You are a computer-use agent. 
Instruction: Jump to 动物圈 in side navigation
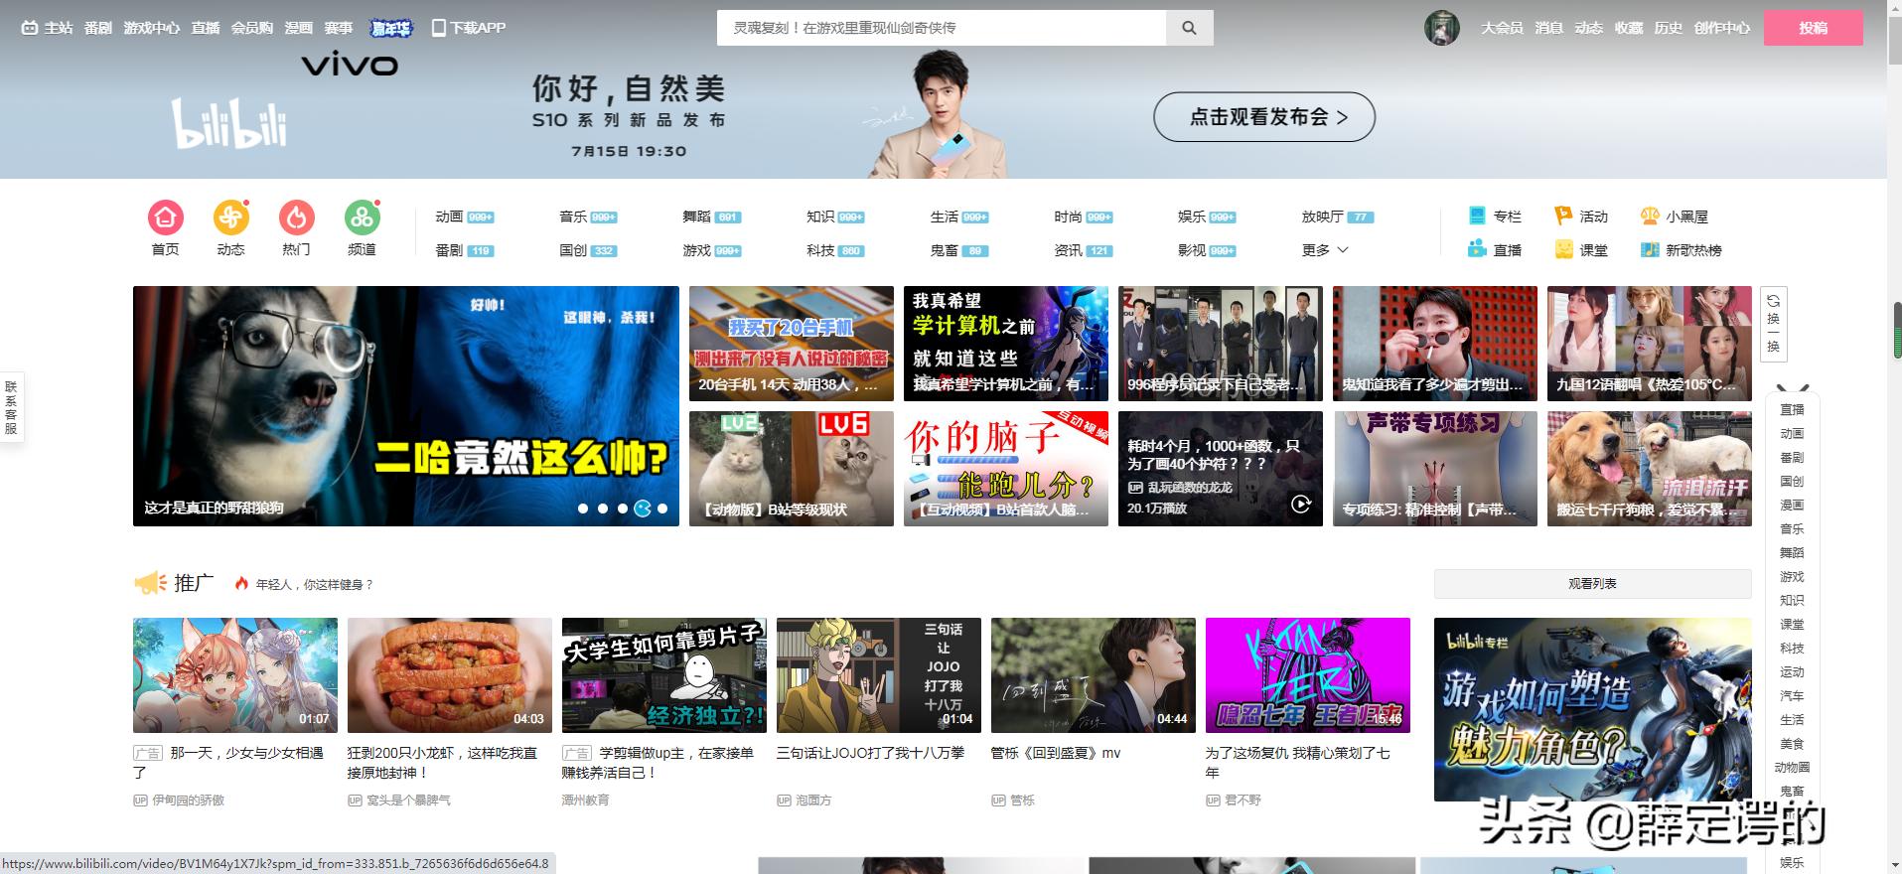(1792, 768)
